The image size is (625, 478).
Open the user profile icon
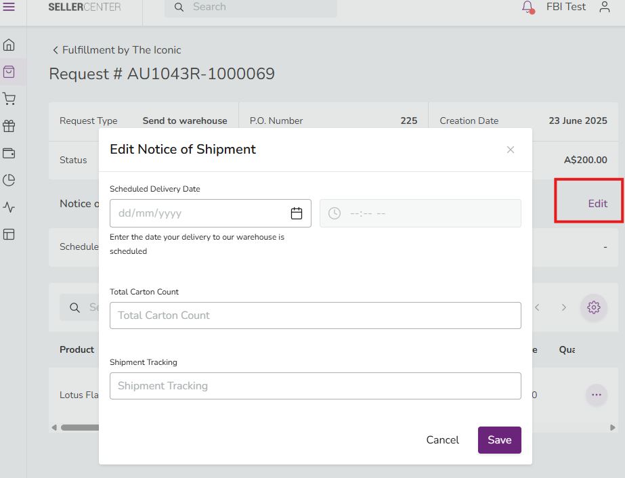click(x=605, y=7)
